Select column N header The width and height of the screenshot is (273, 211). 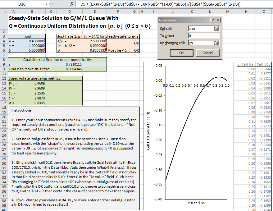coord(246,11)
